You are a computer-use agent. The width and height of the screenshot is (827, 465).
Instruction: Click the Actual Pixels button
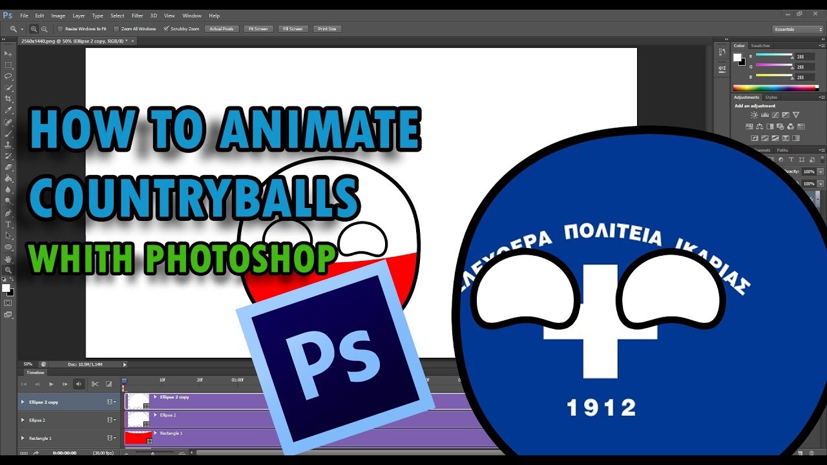[x=222, y=29]
